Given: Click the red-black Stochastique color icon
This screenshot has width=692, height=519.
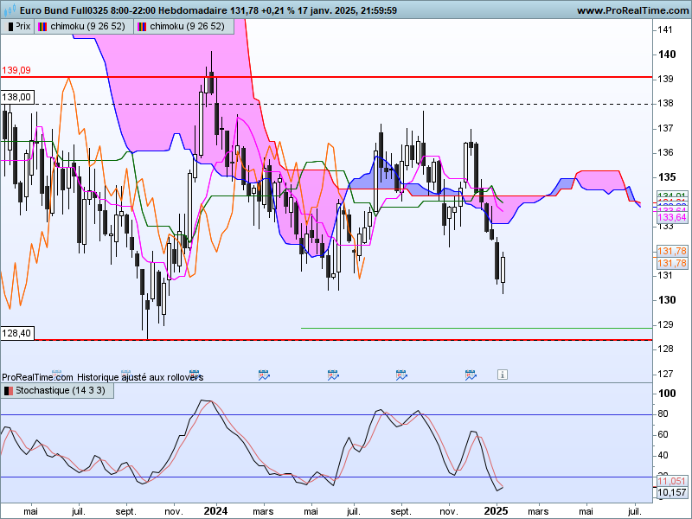Looking at the screenshot, I should tap(9, 391).
